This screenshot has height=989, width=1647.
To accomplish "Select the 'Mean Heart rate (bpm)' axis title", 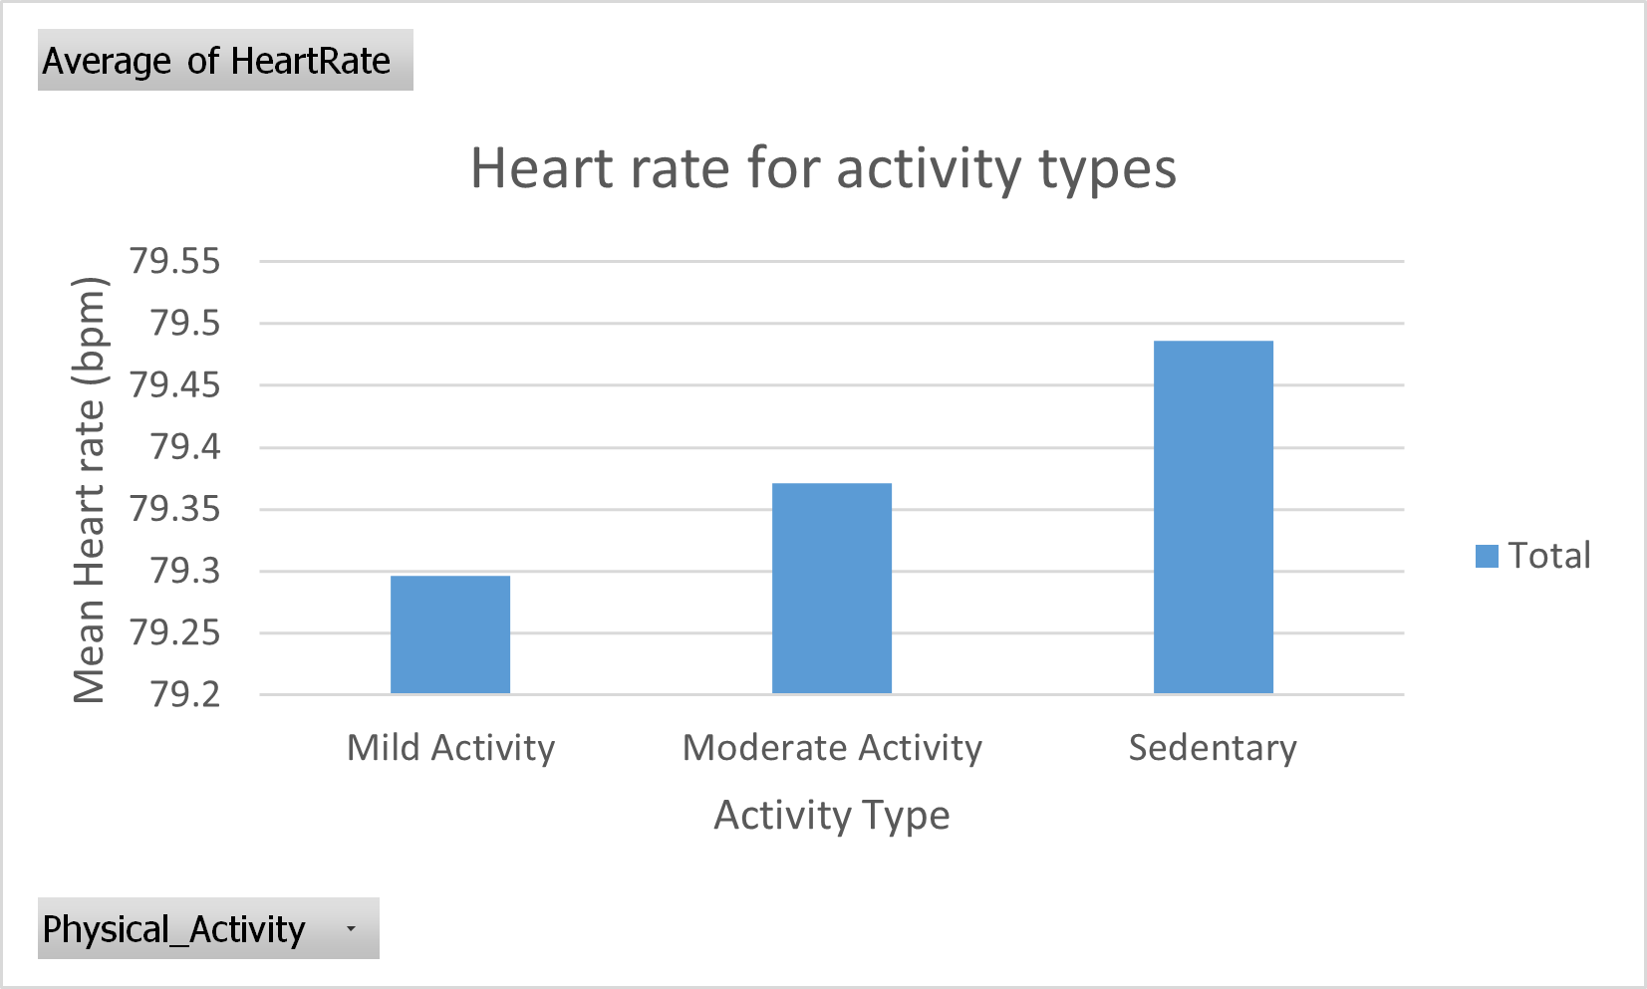I will pyautogui.click(x=90, y=490).
